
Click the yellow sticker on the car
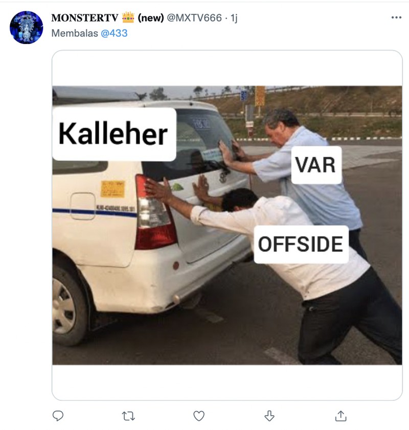[112, 189]
